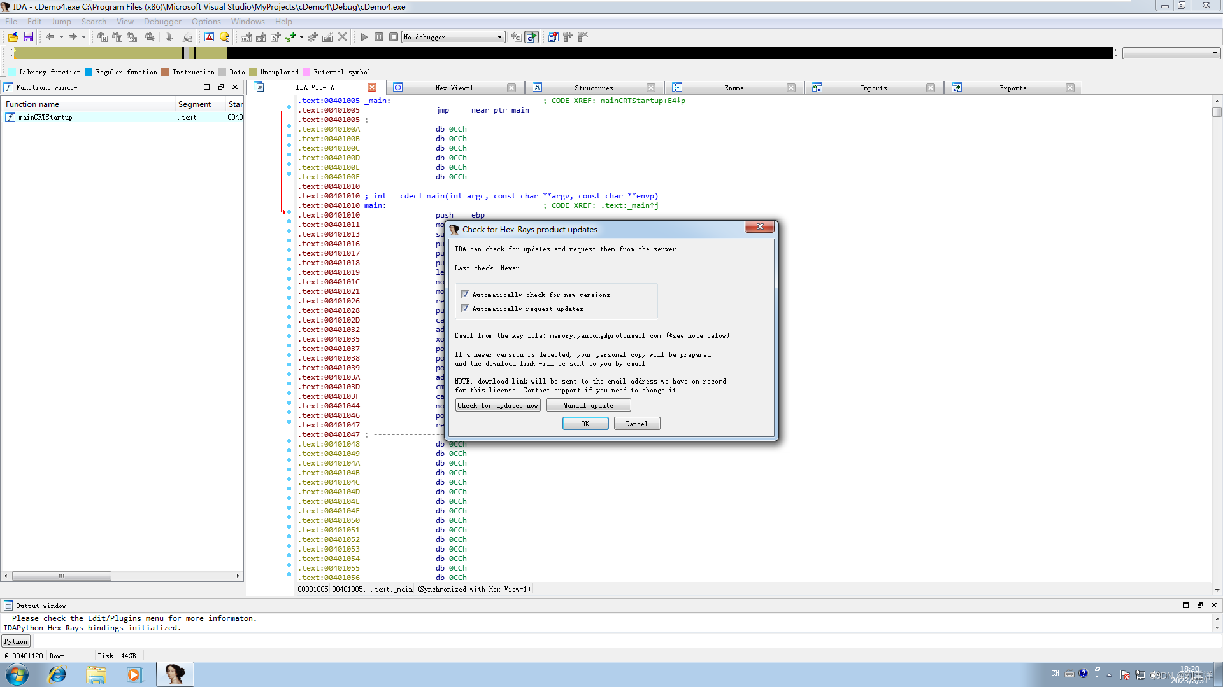Float the Functions window with its restore icon
Screen dimensions: 1223x687
pos(220,87)
